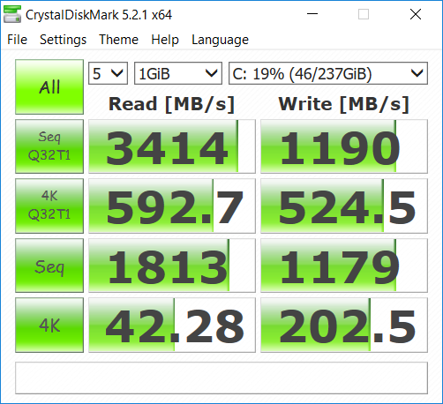Open the 1GiB test size dropdown
The width and height of the screenshot is (443, 404).
178,73
